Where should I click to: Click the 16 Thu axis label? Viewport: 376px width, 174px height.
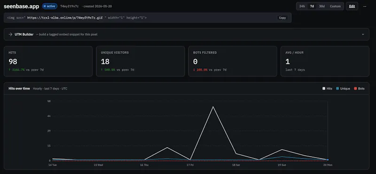click(x=144, y=165)
